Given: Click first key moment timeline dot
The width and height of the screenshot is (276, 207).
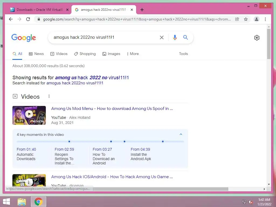Looking at the screenshot, I should (69, 142).
